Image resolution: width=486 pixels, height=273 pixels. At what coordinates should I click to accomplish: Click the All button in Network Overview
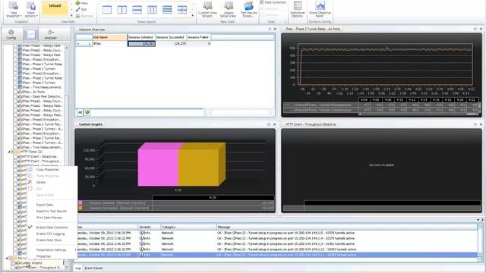pyautogui.click(x=80, y=112)
